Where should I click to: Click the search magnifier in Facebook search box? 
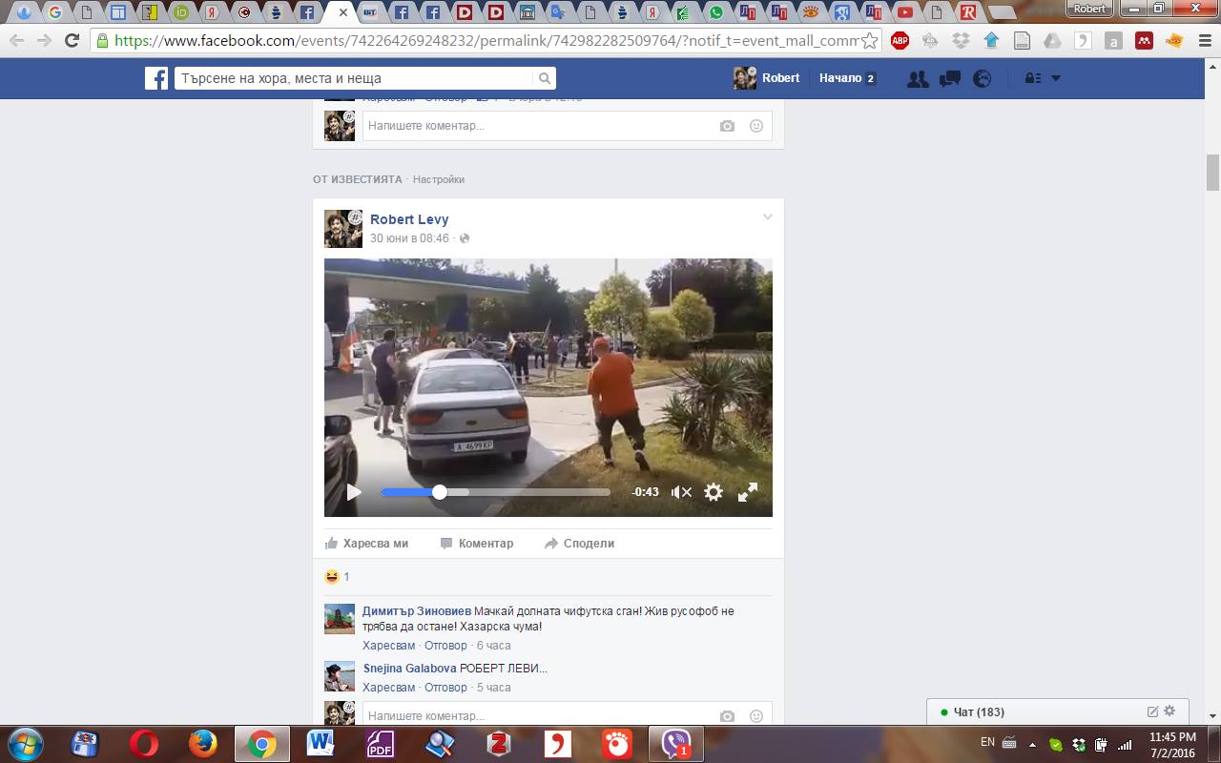(545, 78)
